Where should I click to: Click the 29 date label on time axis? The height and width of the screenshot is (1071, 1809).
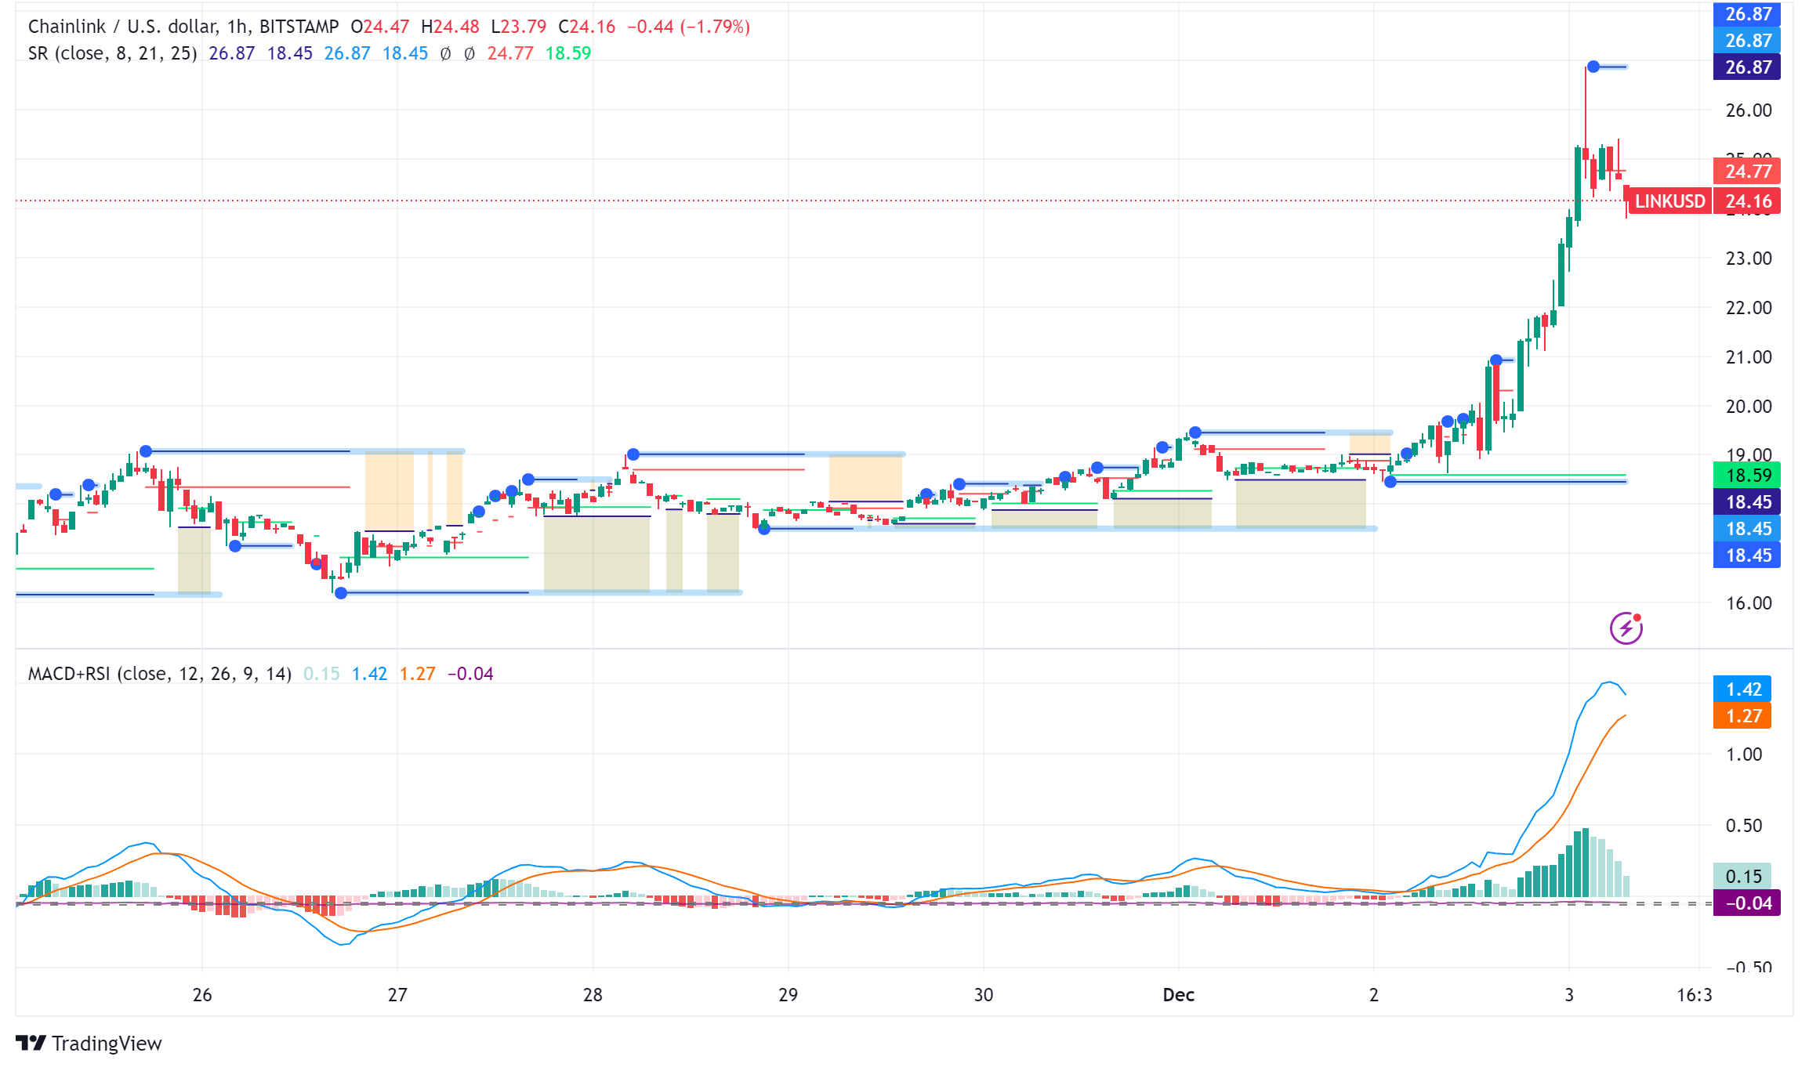tap(788, 995)
